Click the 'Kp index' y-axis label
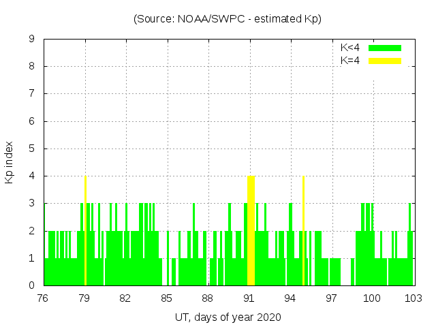 click(x=10, y=162)
